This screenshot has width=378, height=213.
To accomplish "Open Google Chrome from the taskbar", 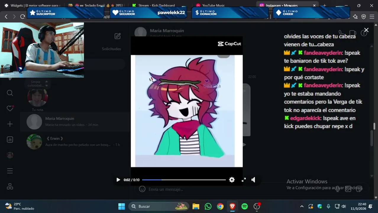I will 220,206.
